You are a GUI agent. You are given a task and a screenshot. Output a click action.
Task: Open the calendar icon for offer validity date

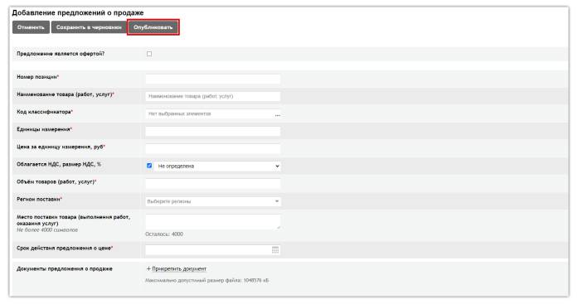275,250
